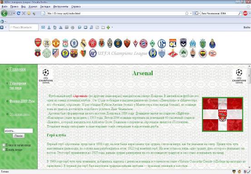Open the search engine dropdown arrow
The height and width of the screenshot is (174, 251).
tap(199, 14)
